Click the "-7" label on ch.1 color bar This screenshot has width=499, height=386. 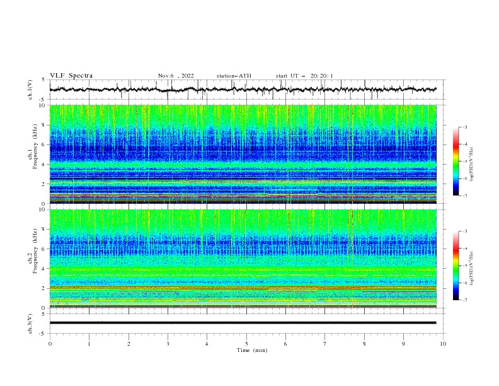(464, 196)
